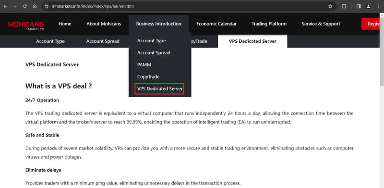Go to browser home icon
The height and width of the screenshot is (188, 384).
point(35,6)
